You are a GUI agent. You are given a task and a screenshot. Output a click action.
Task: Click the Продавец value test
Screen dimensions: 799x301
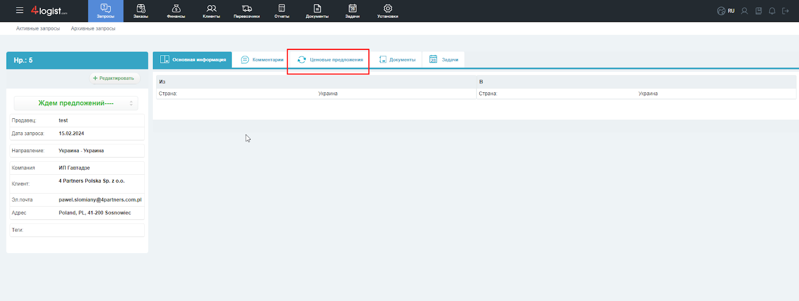tap(63, 120)
